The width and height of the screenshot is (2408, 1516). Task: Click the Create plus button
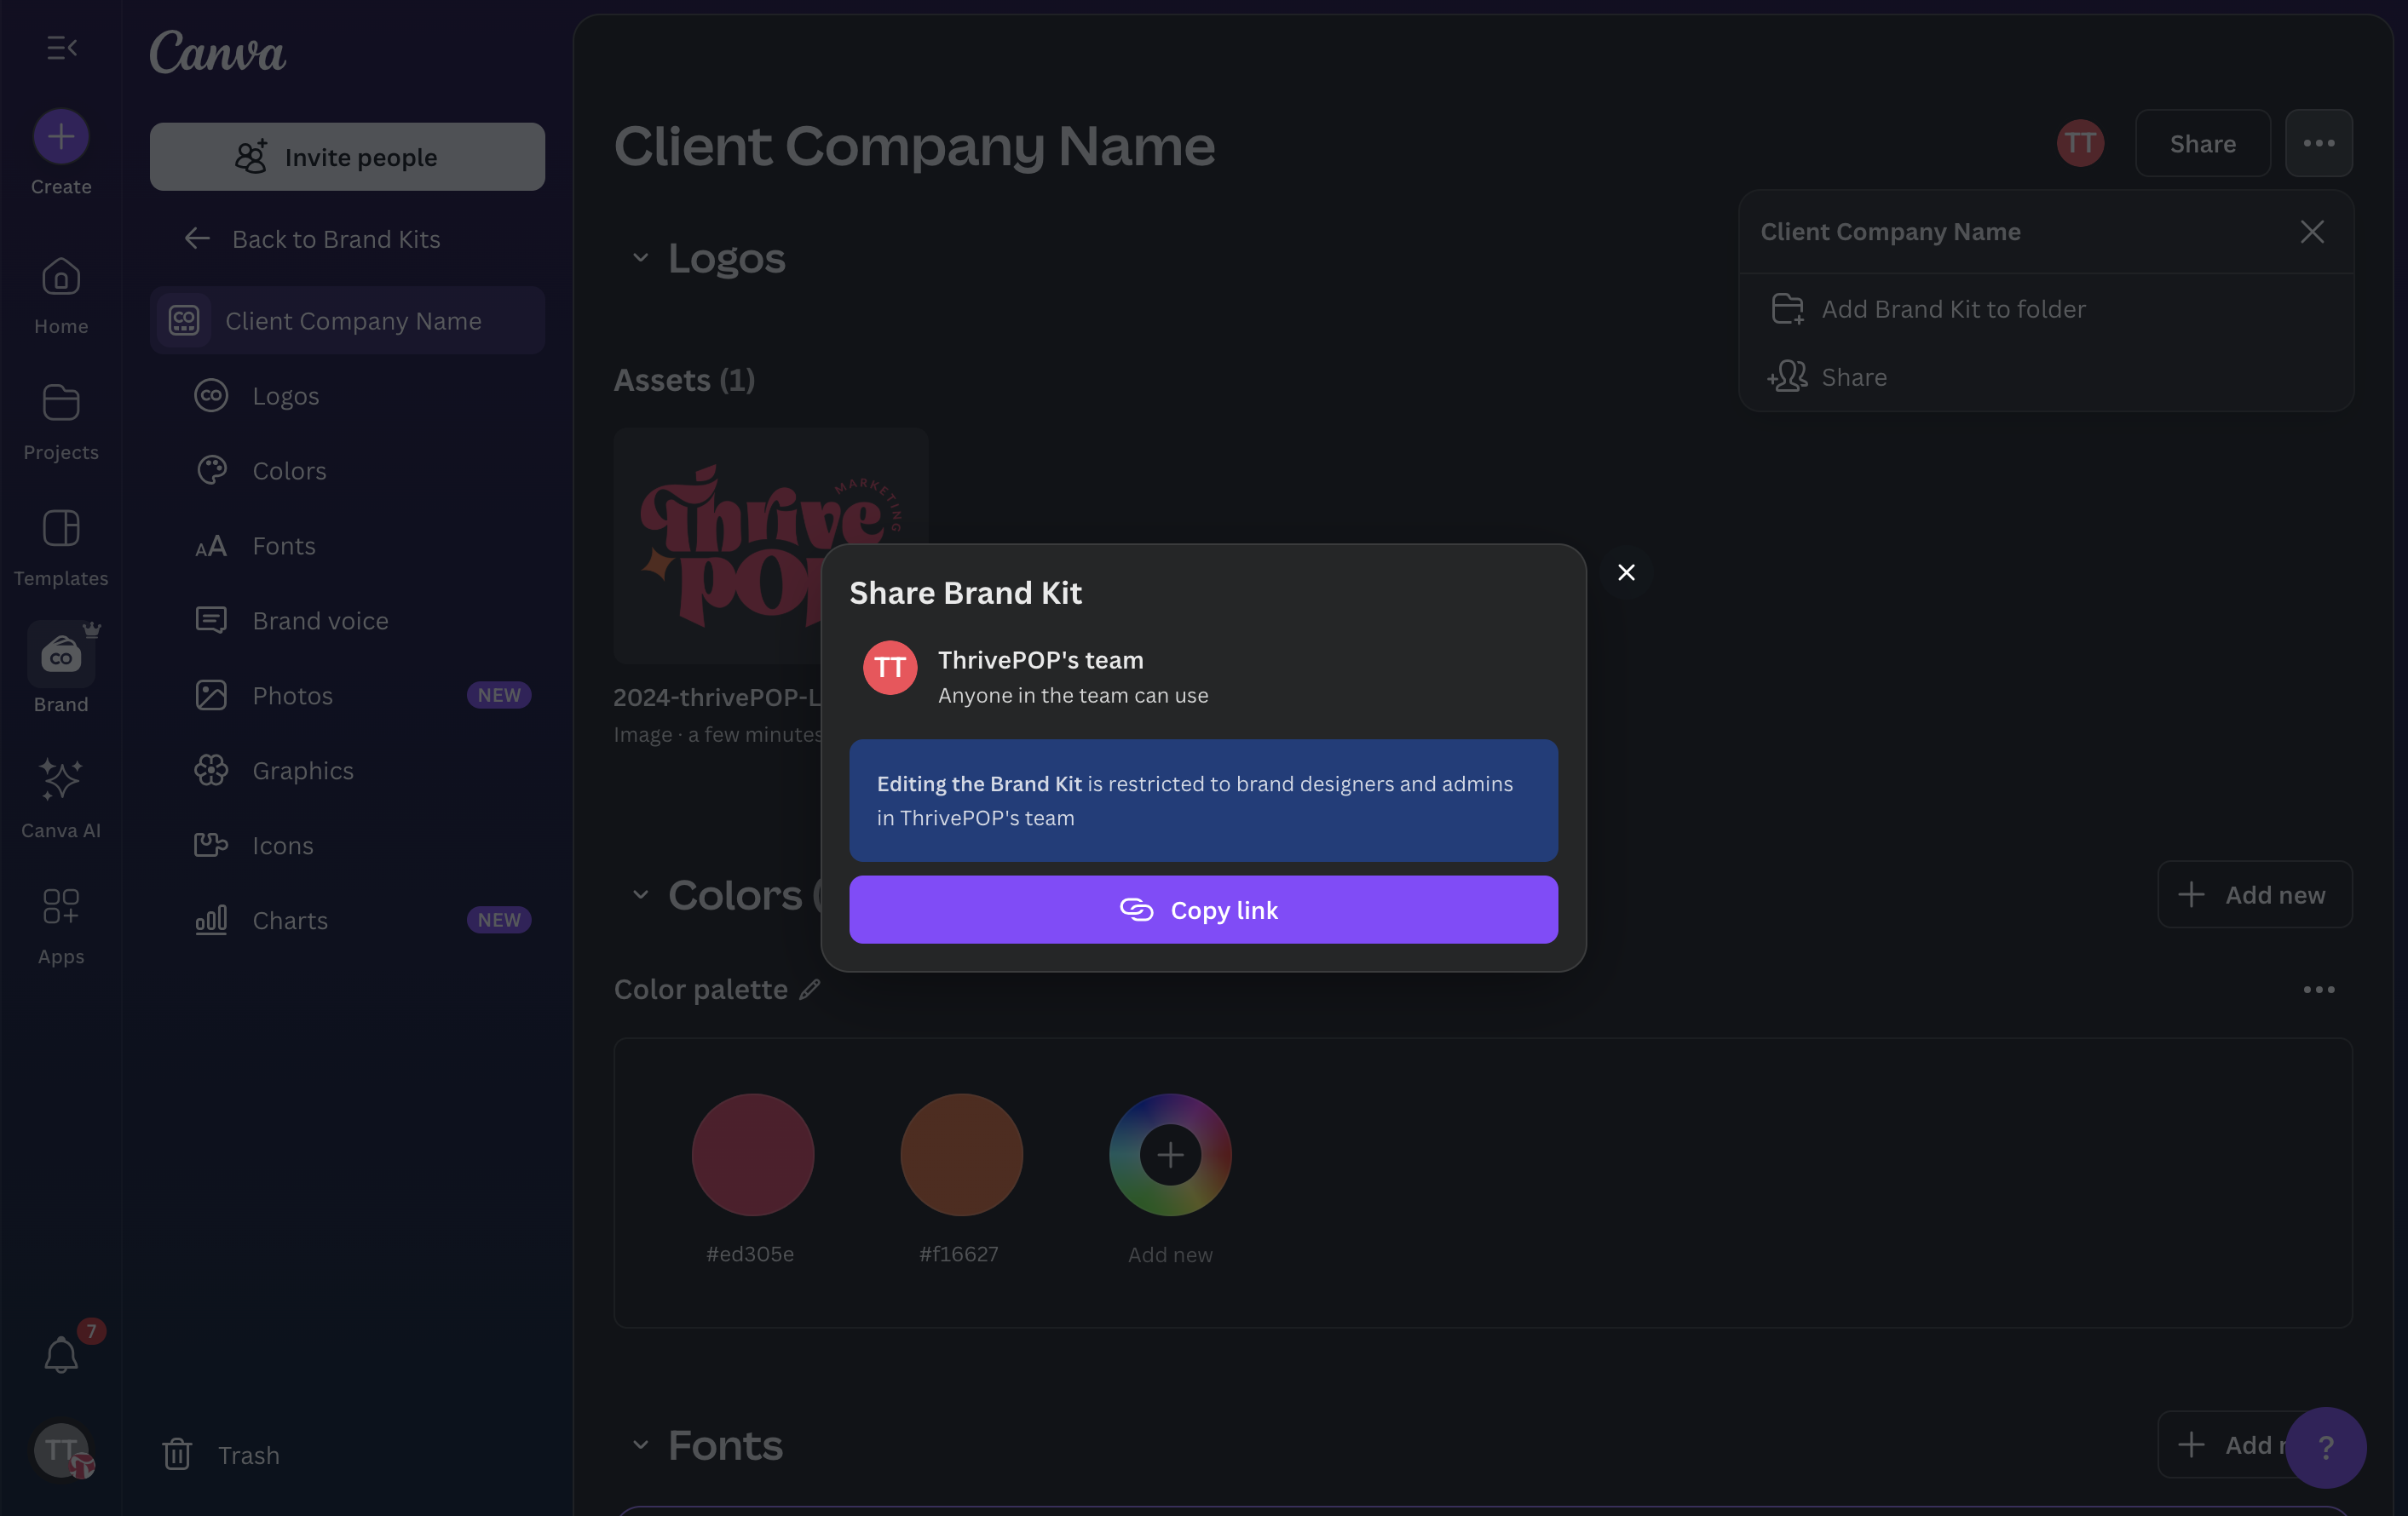coord(61,136)
